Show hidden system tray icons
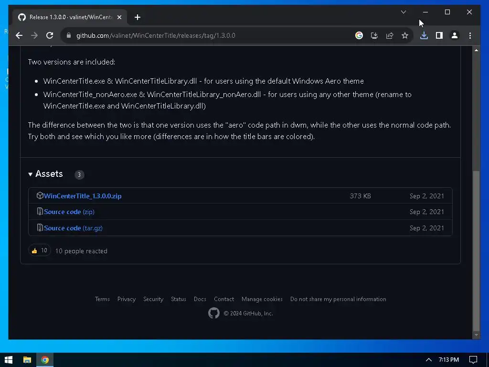The height and width of the screenshot is (367, 489). pos(429,360)
